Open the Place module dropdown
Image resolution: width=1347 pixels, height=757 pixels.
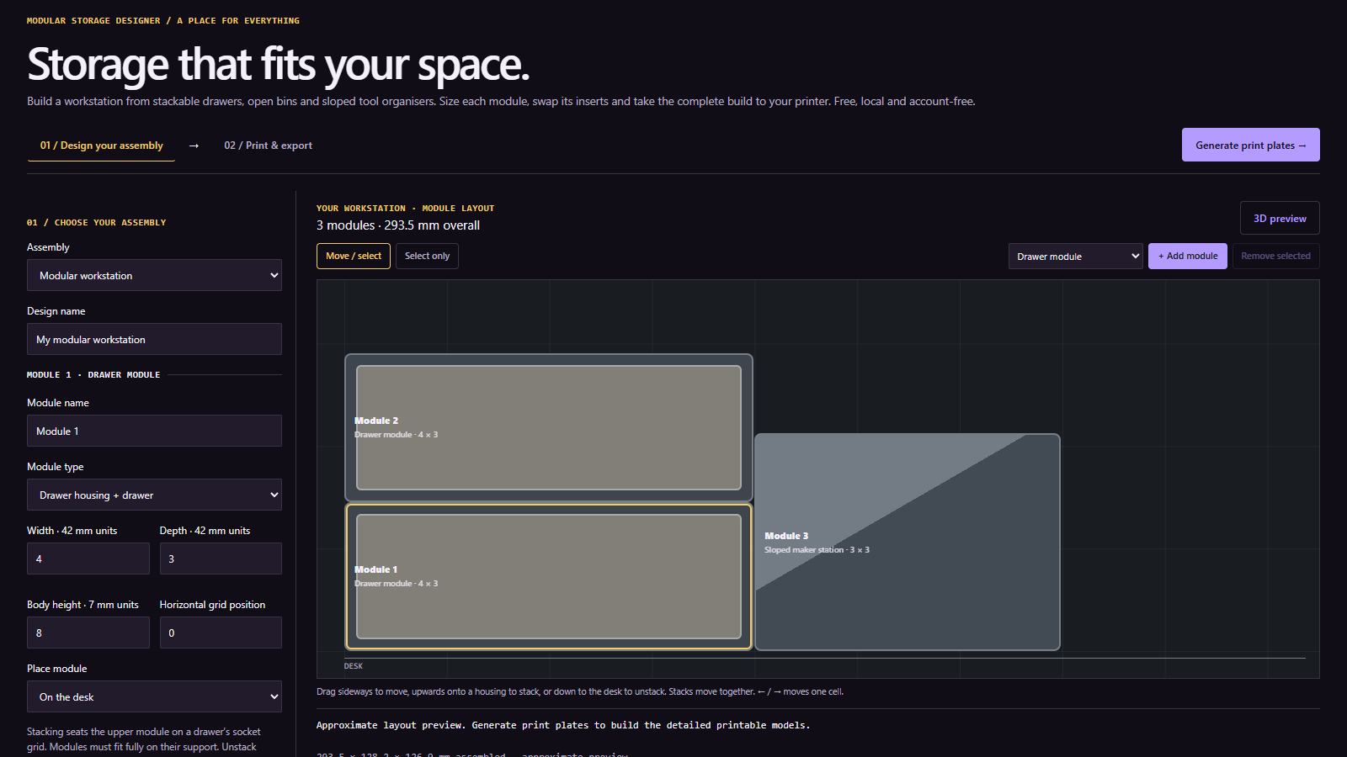(x=154, y=696)
